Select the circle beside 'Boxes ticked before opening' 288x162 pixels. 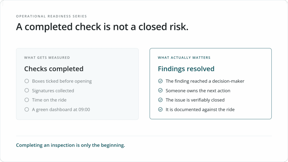pyautogui.click(x=27, y=81)
